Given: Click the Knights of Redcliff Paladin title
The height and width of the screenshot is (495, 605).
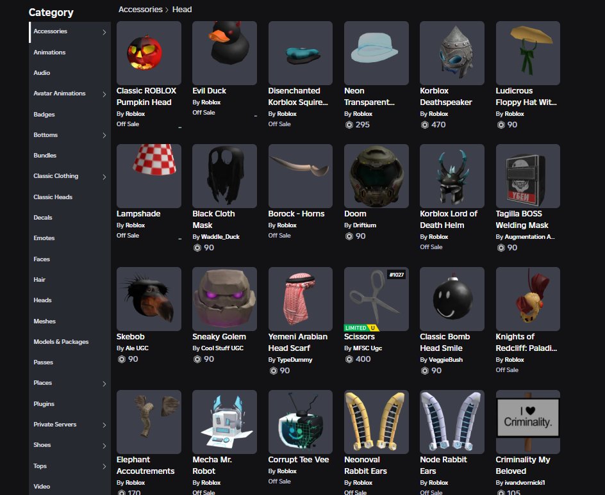Looking at the screenshot, I should click(526, 343).
